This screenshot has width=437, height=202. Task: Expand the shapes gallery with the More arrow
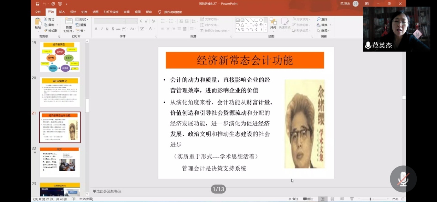coord(266,30)
